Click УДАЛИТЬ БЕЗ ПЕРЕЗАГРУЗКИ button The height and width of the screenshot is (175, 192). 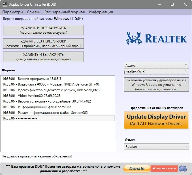44,44
